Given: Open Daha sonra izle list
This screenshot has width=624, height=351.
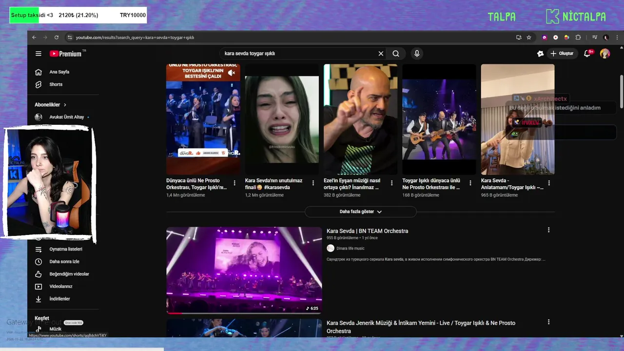Looking at the screenshot, I should point(63,262).
